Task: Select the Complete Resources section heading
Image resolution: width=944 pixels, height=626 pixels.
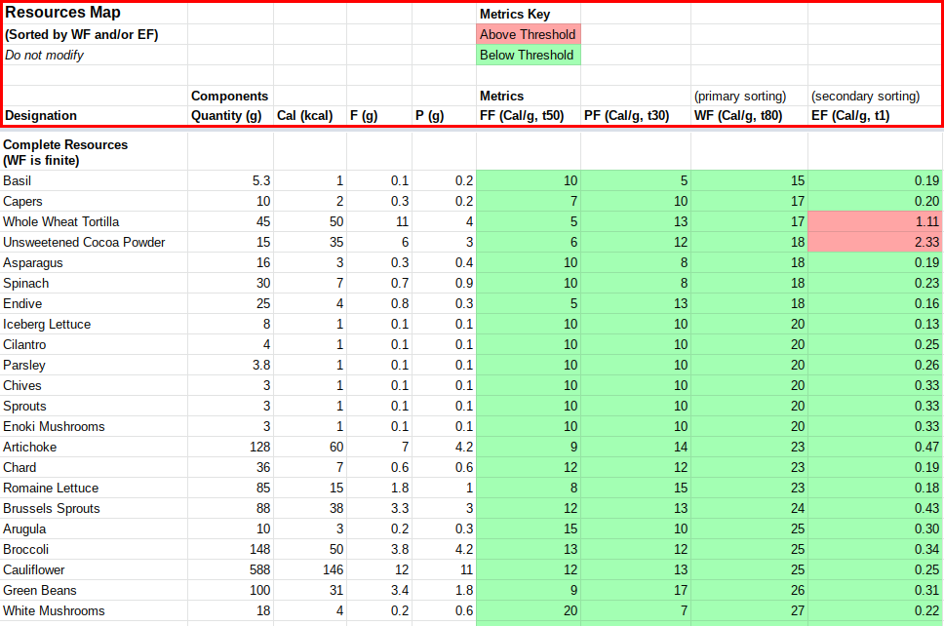Action: (x=65, y=152)
